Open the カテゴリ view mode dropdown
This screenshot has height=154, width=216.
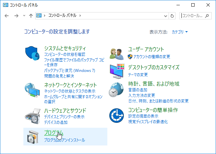(x=180, y=32)
